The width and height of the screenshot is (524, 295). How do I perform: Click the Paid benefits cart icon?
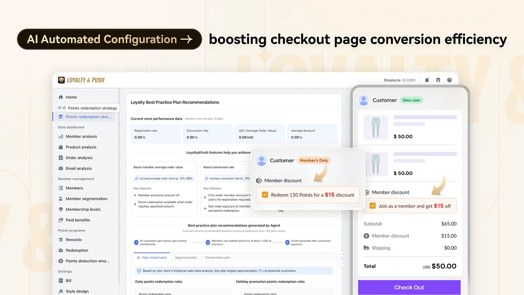[x=61, y=220]
